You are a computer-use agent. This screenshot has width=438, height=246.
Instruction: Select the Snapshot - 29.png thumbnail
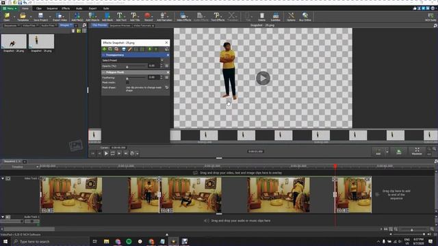coord(41,42)
